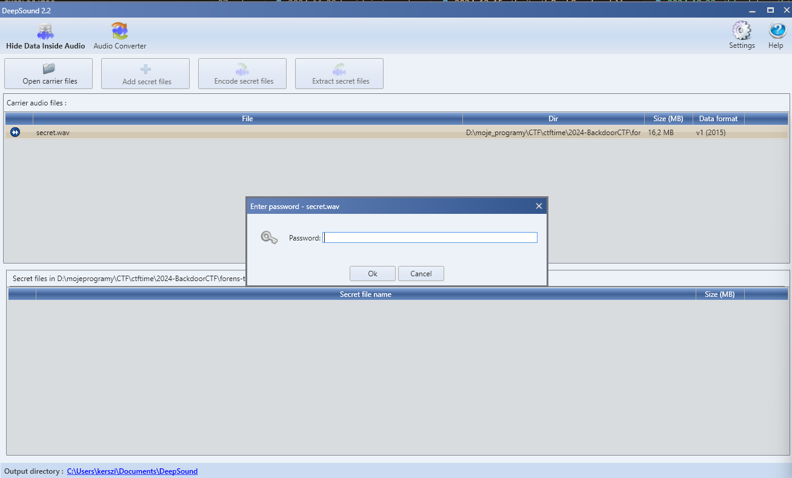Open the DeepSound output directory link
The width and height of the screenshot is (792, 478).
(x=132, y=471)
